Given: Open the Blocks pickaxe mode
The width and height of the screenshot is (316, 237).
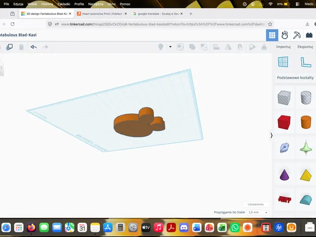Looking at the screenshot, I should (x=297, y=35).
